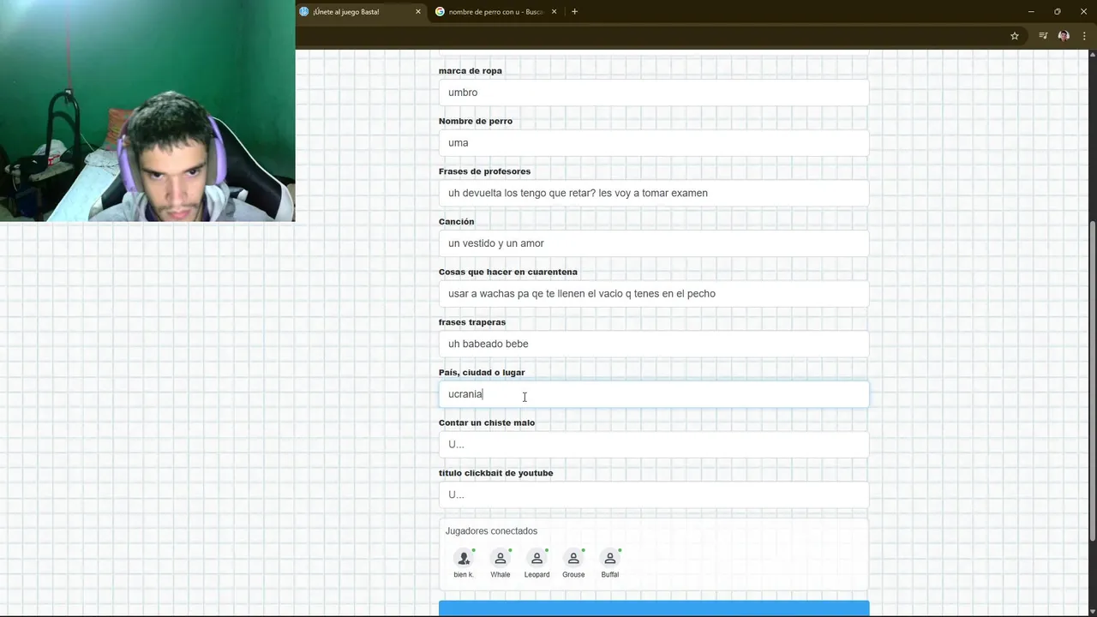Click the 'Nombre de perro' label
Viewport: 1097px width, 617px height.
click(x=476, y=121)
